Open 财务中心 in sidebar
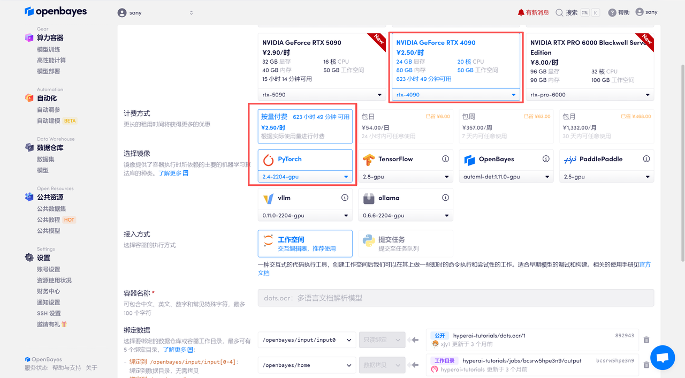This screenshot has width=685, height=378. tap(48, 291)
